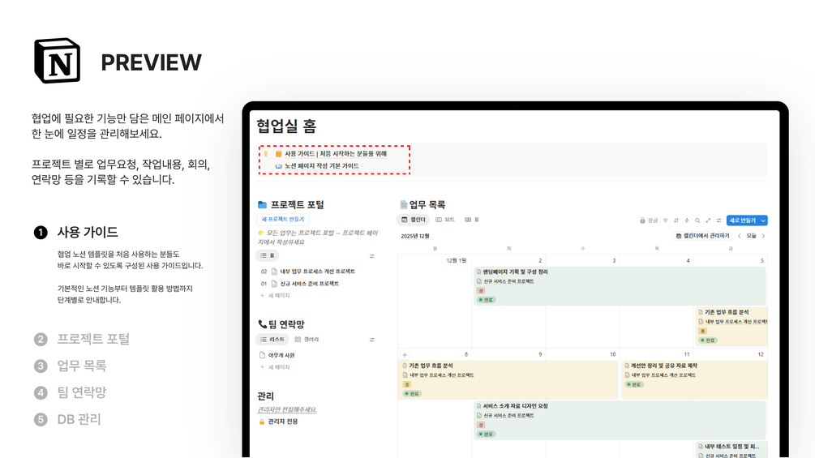
Task: Toggle the 잠금 database lock
Action: pos(648,220)
